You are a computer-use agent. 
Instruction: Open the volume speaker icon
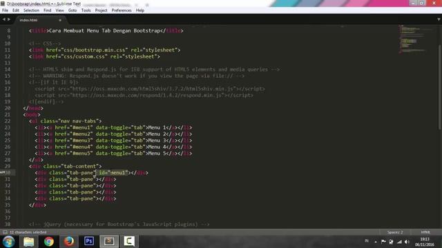pyautogui.click(x=407, y=242)
